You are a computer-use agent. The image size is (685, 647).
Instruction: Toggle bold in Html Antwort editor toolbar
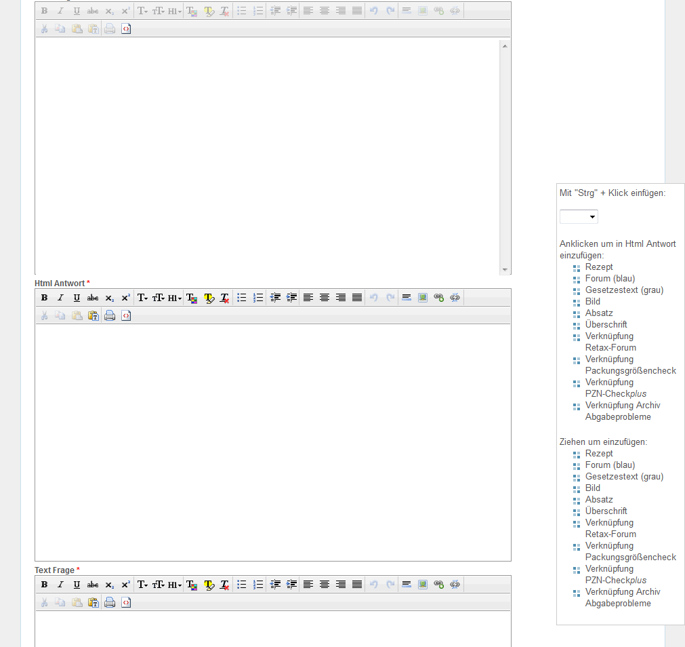click(x=44, y=298)
